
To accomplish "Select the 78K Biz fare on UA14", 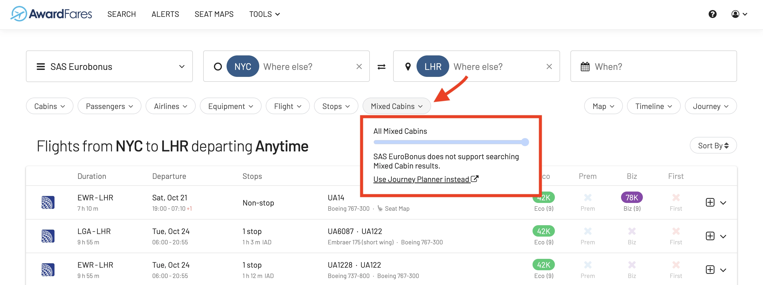I will 632,197.
